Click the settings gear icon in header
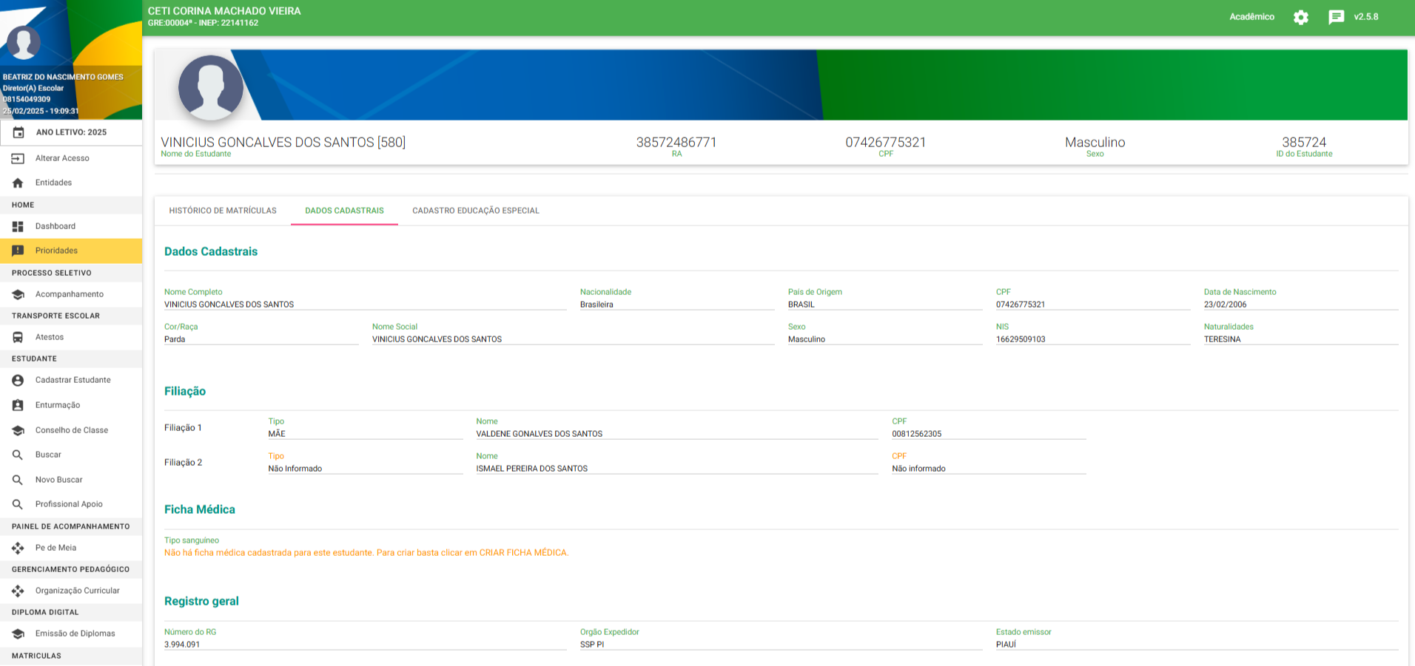The width and height of the screenshot is (1415, 666). pos(1300,17)
